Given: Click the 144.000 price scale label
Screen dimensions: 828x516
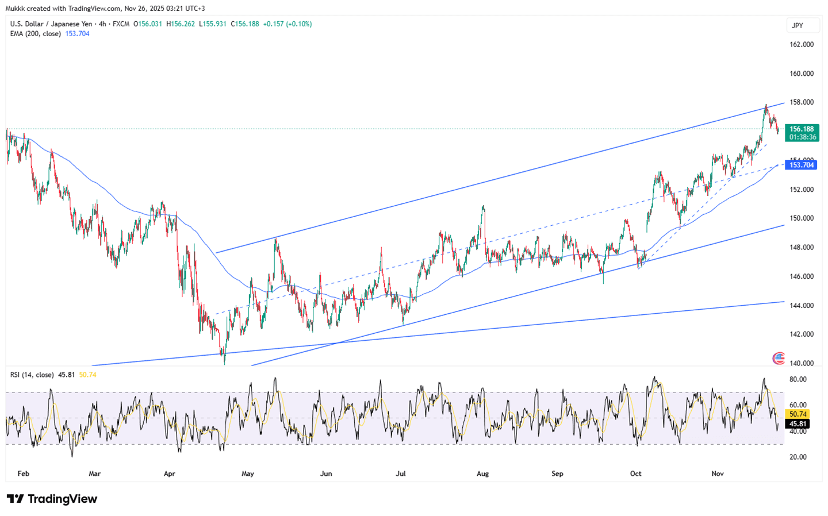Looking at the screenshot, I should 802,305.
